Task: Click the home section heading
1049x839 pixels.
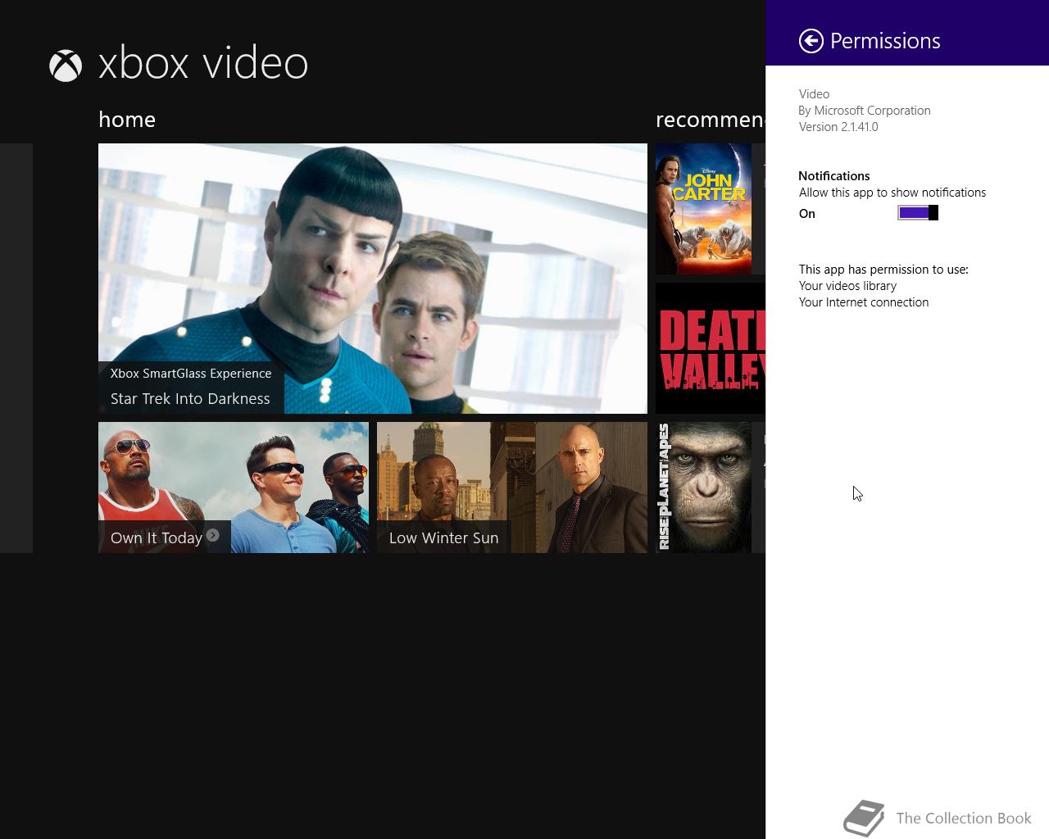Action: [127, 120]
